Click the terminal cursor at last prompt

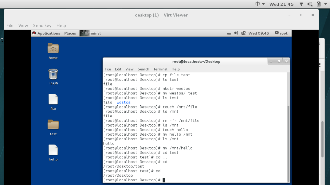164,180
